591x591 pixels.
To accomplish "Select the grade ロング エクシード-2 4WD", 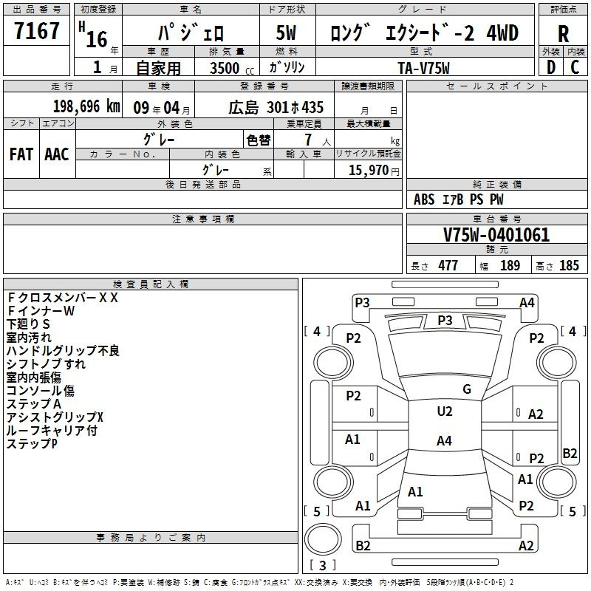I will click(x=424, y=33).
